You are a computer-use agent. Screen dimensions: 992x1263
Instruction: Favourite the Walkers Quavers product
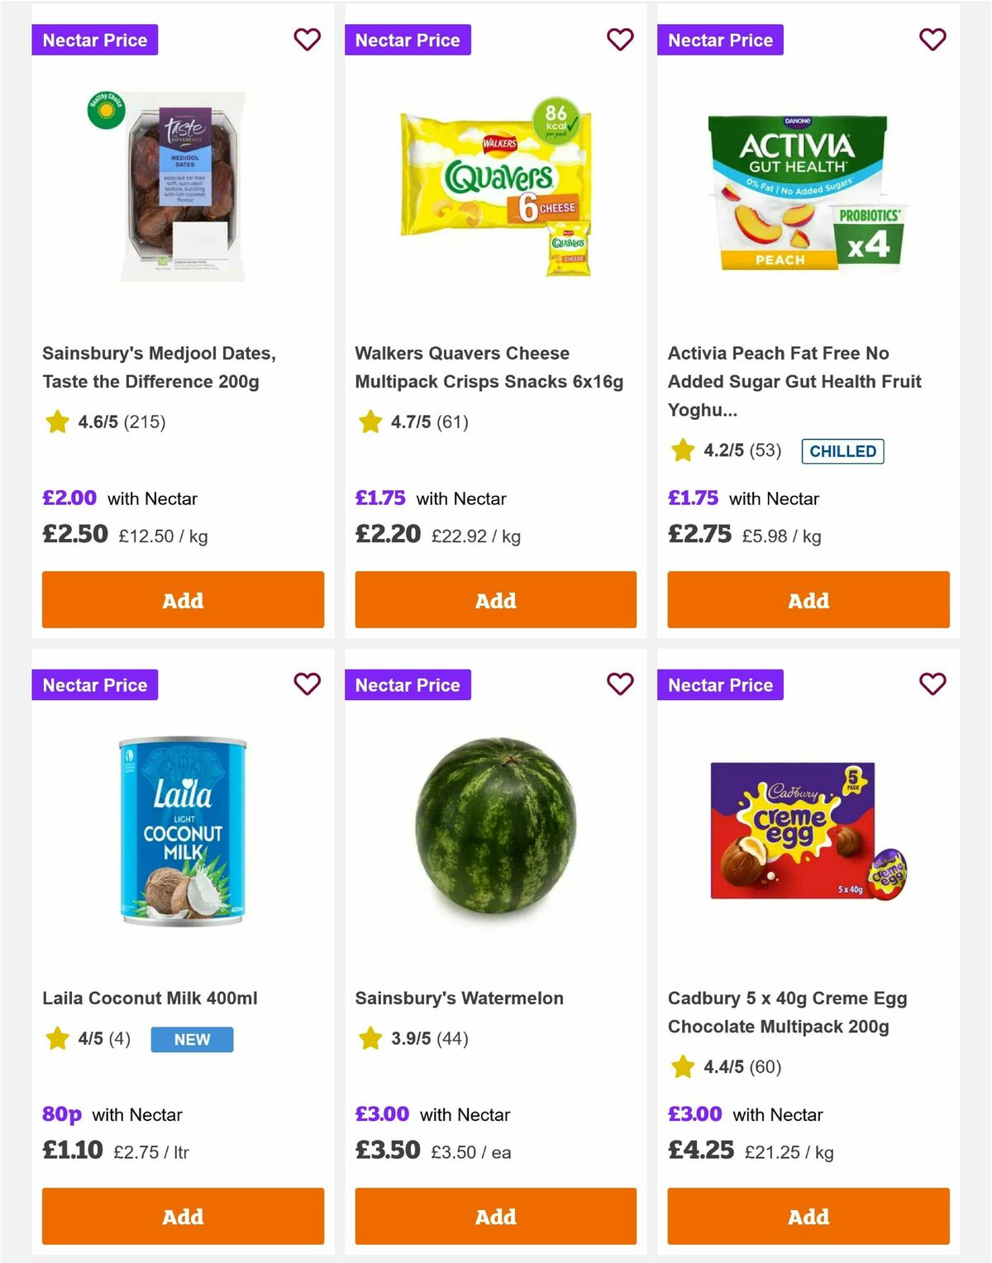pyautogui.click(x=619, y=40)
